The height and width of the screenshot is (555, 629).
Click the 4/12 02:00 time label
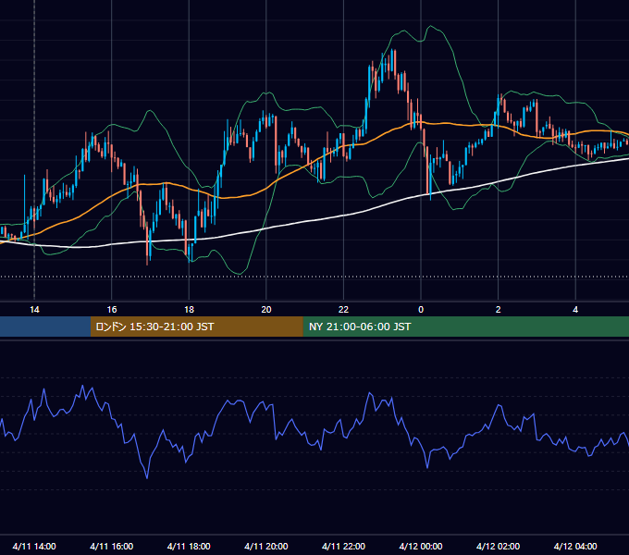click(x=499, y=546)
